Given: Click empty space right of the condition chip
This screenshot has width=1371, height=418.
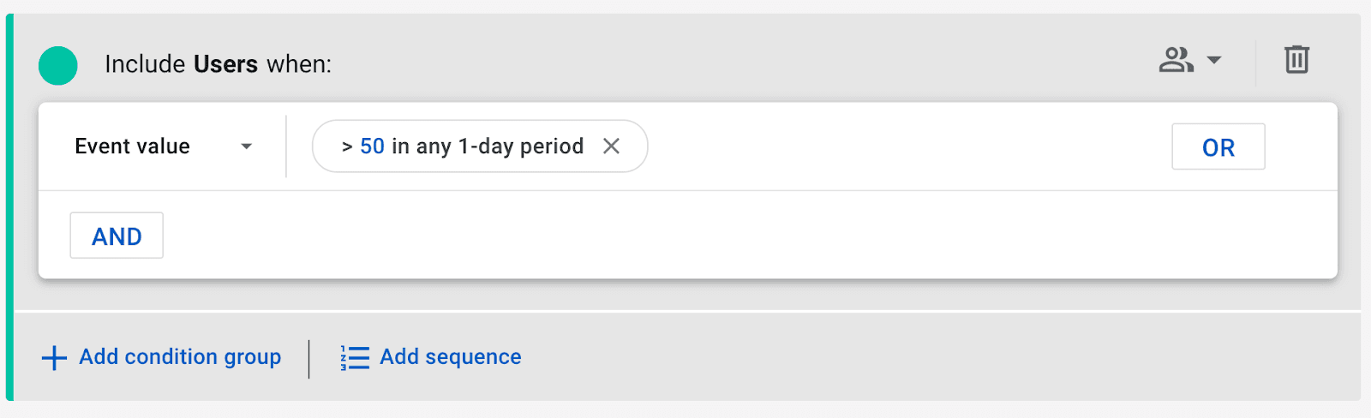Looking at the screenshot, I should [x=900, y=146].
